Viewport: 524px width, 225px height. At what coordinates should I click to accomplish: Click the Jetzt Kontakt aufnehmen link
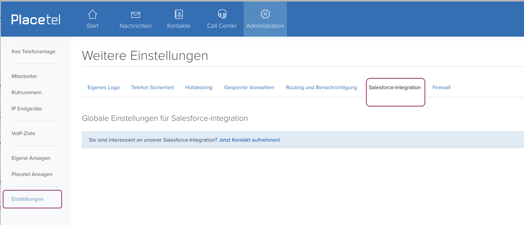[249, 140]
